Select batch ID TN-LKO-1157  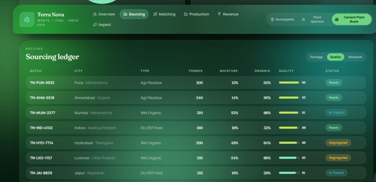[x=41, y=158]
